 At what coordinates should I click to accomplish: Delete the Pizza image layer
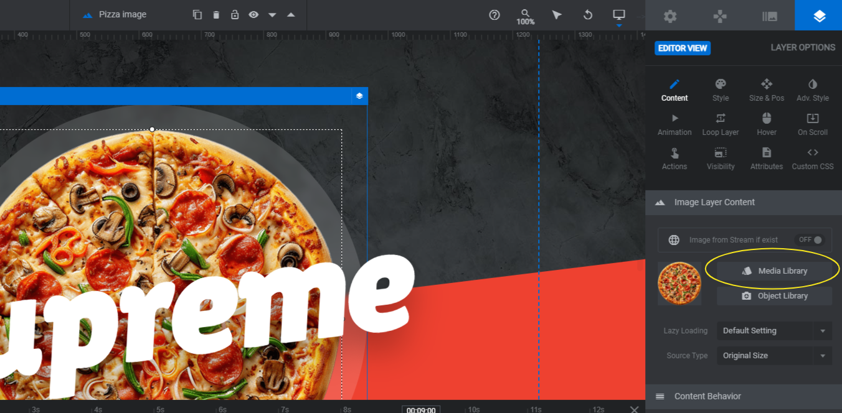click(216, 15)
